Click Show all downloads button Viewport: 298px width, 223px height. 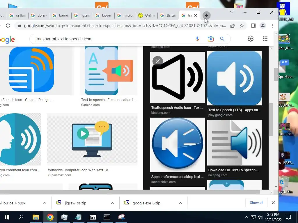point(257,203)
